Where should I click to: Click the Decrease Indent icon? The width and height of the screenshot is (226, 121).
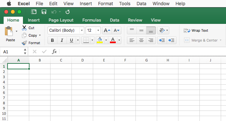162,40
